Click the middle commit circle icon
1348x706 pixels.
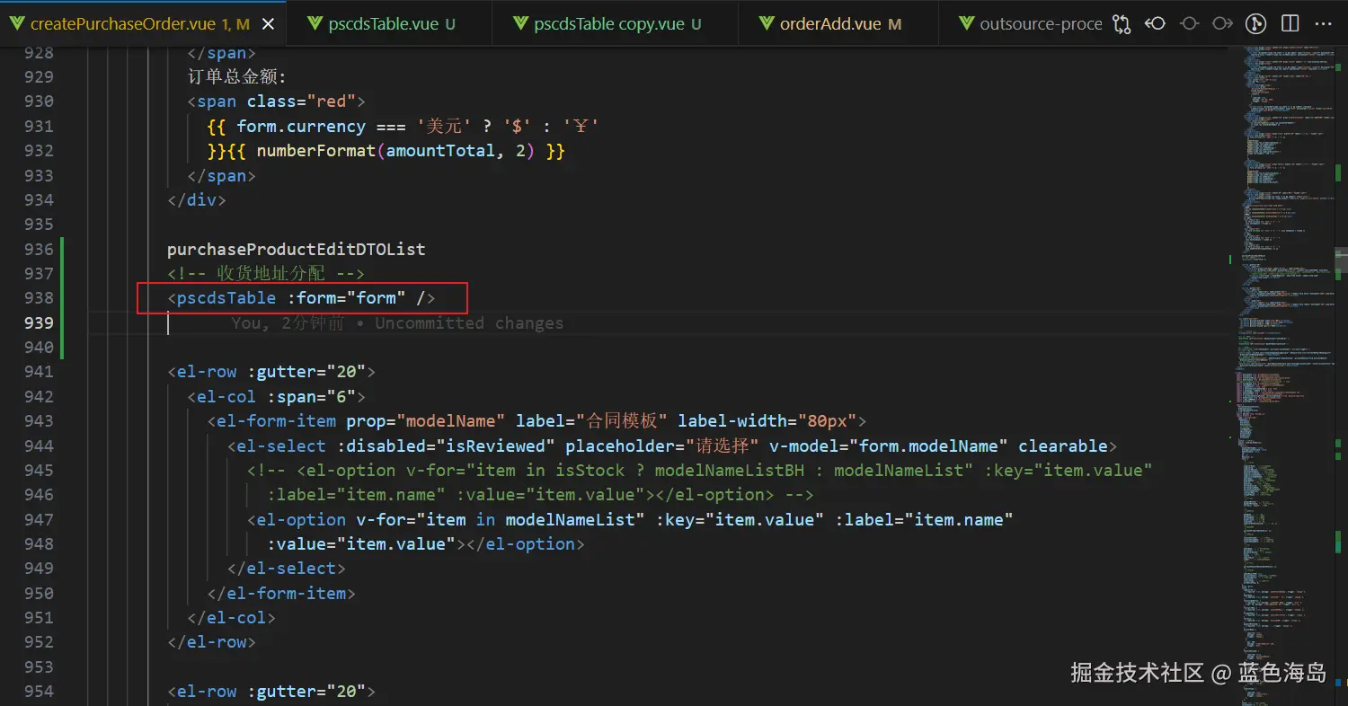coord(1189,24)
